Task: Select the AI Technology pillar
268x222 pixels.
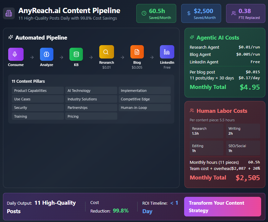Action: (x=91, y=91)
